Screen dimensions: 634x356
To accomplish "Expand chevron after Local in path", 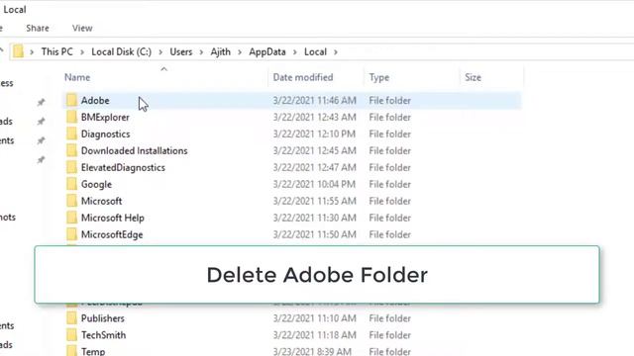I will pos(336,52).
